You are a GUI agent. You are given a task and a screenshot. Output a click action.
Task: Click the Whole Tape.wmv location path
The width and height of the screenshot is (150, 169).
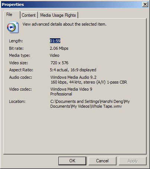click(90, 104)
